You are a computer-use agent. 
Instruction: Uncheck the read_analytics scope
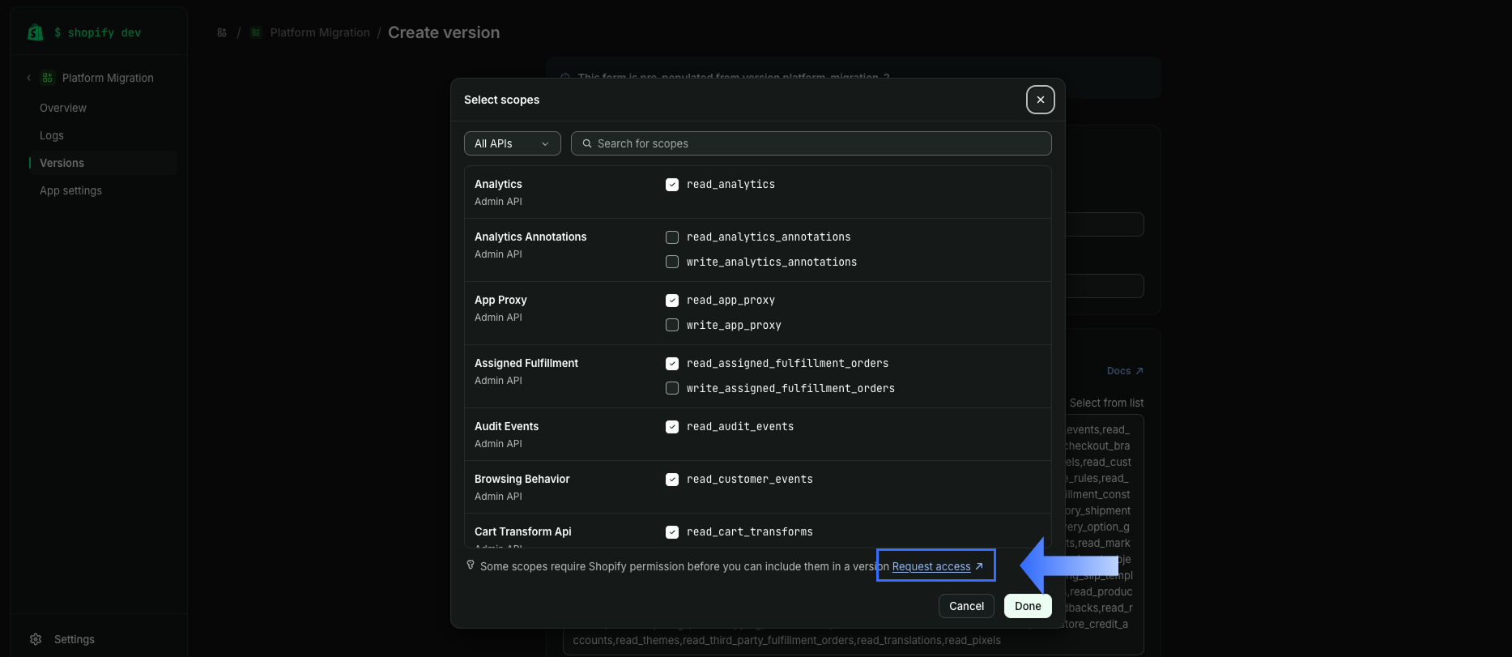[672, 185]
